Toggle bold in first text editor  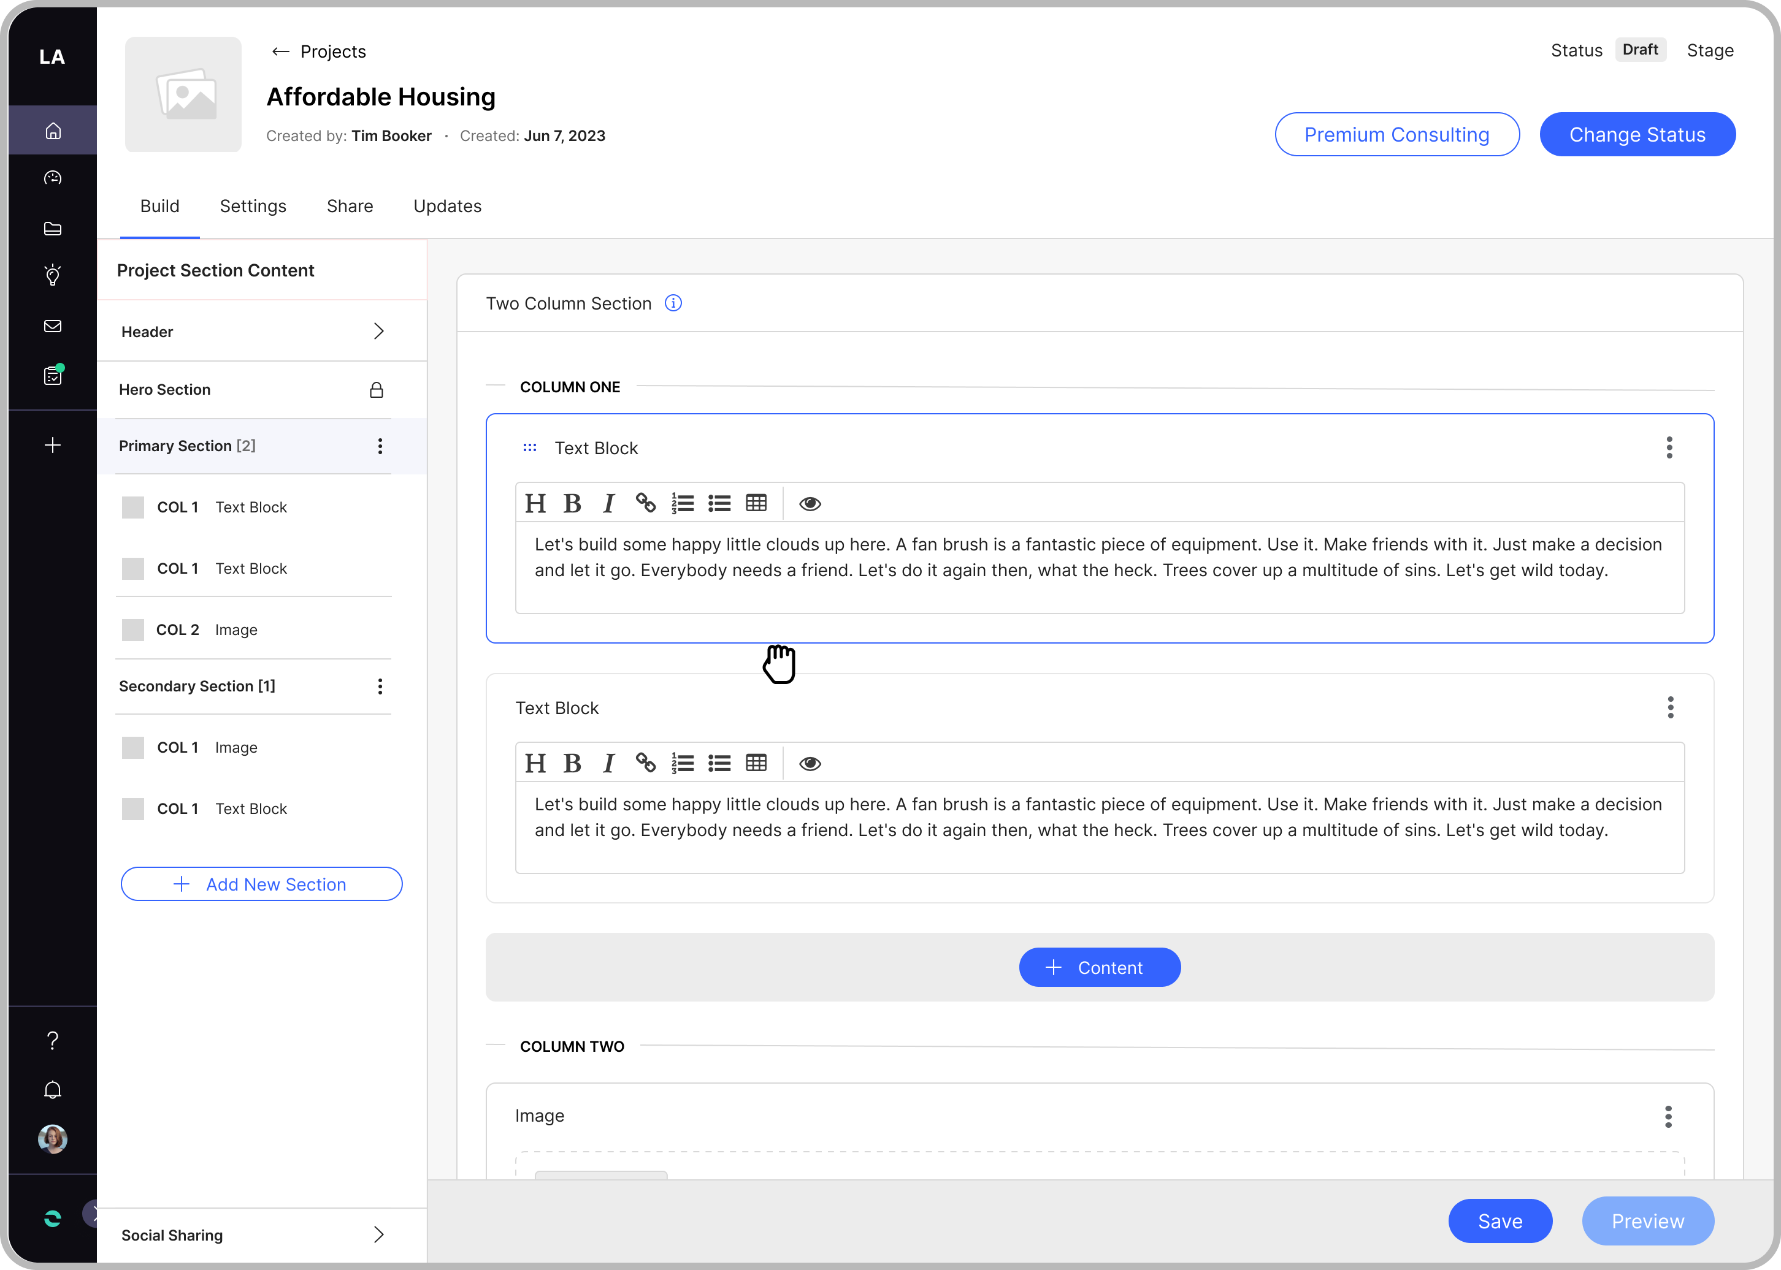[572, 504]
